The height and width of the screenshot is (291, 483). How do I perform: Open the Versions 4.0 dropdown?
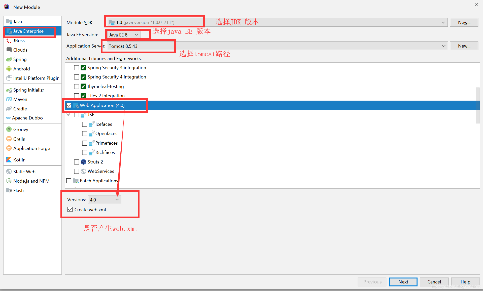tap(105, 200)
